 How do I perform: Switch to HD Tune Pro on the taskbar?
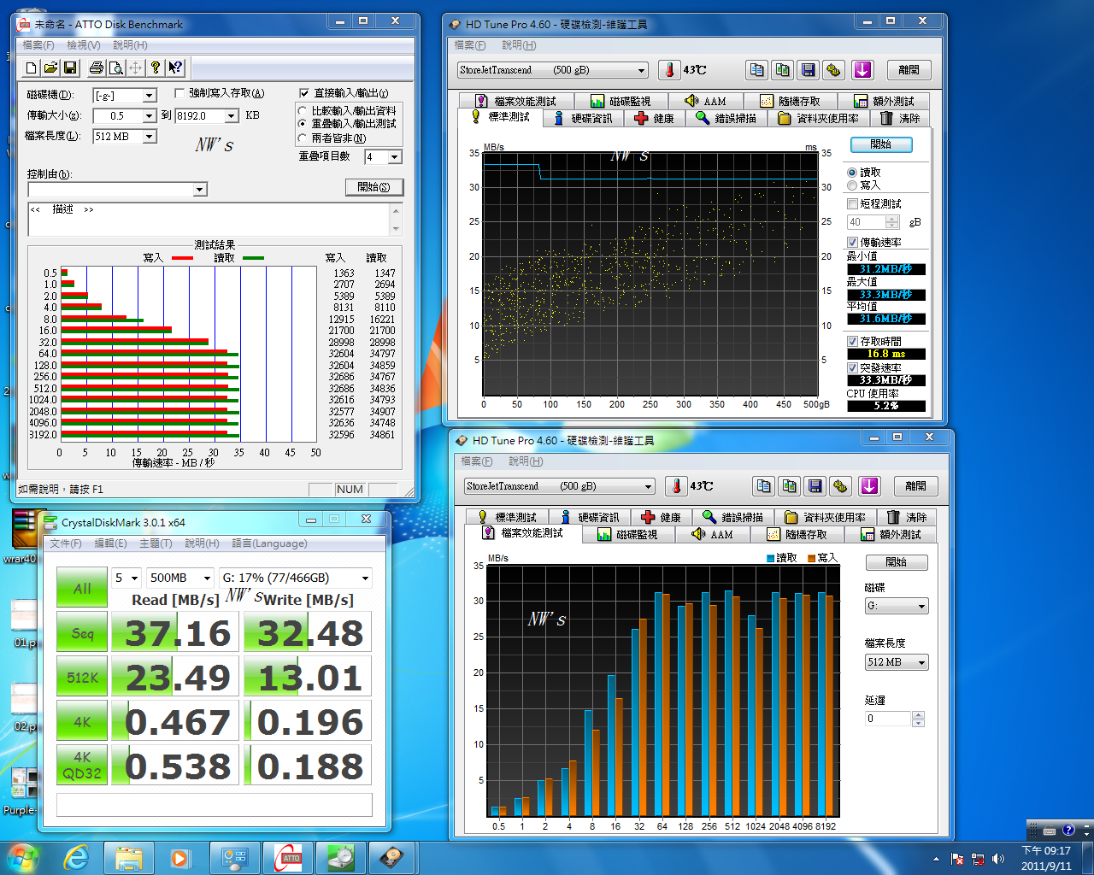coord(394,858)
